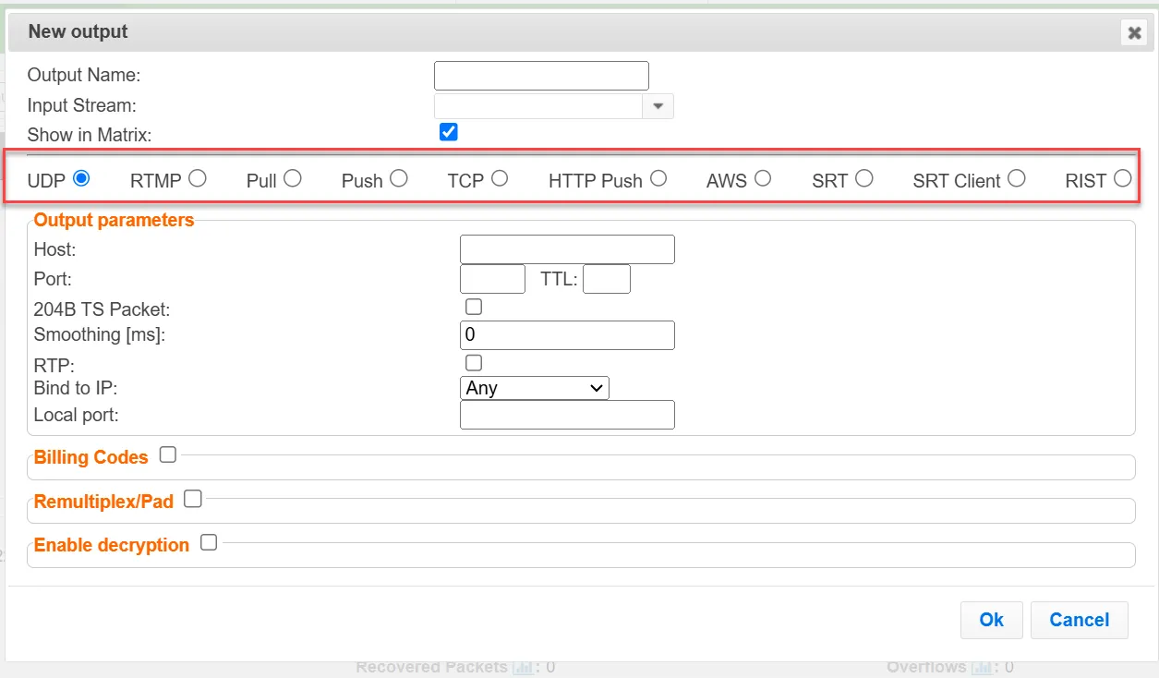Image resolution: width=1159 pixels, height=678 pixels.
Task: Select the SRT Client radio button
Action: (1017, 178)
